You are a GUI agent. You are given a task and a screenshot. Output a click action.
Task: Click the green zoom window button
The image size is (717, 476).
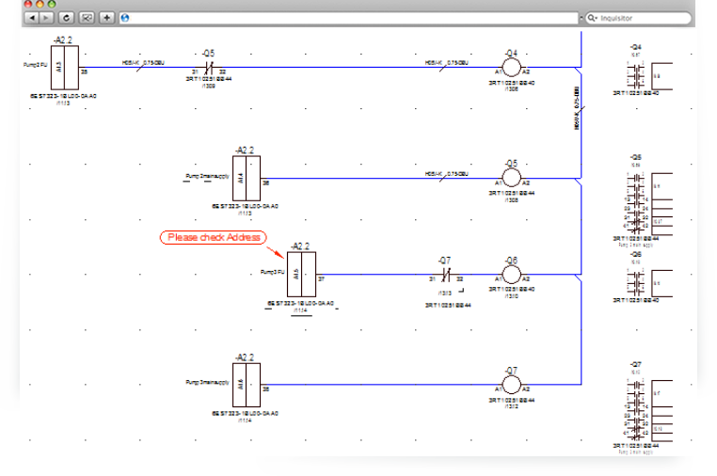click(x=52, y=4)
